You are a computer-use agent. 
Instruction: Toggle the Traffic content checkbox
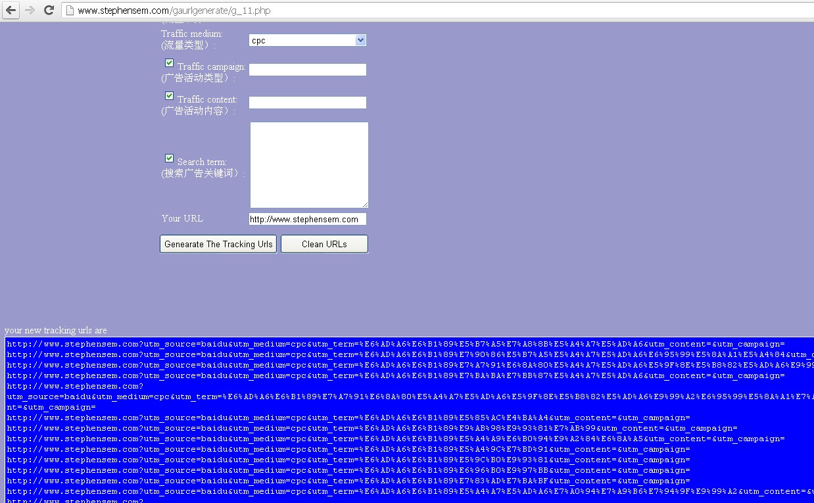point(169,96)
